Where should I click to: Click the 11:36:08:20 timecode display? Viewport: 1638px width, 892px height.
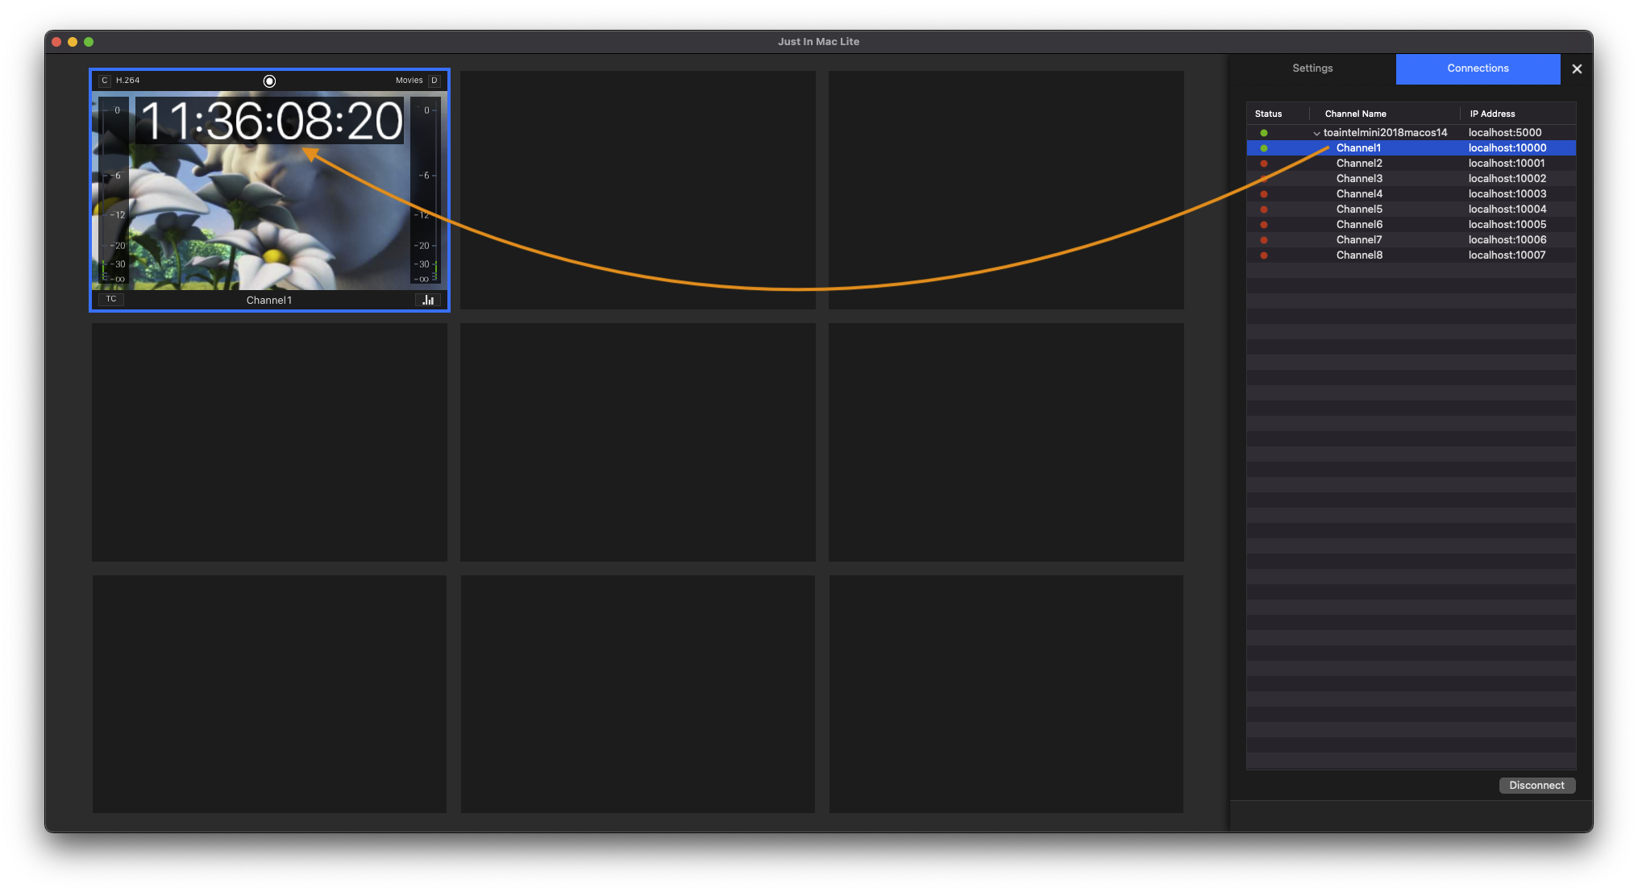point(270,122)
